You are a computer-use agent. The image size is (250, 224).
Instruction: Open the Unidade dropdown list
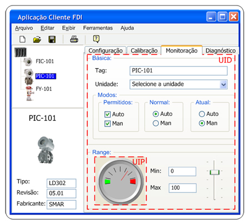click(x=224, y=84)
